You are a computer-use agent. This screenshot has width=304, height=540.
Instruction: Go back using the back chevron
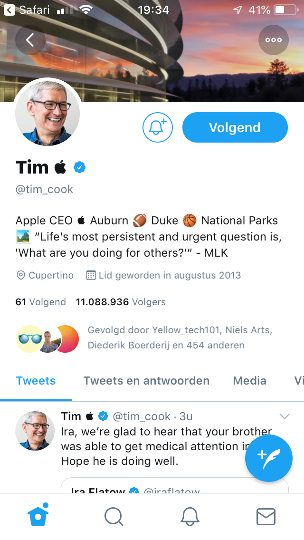[30, 40]
